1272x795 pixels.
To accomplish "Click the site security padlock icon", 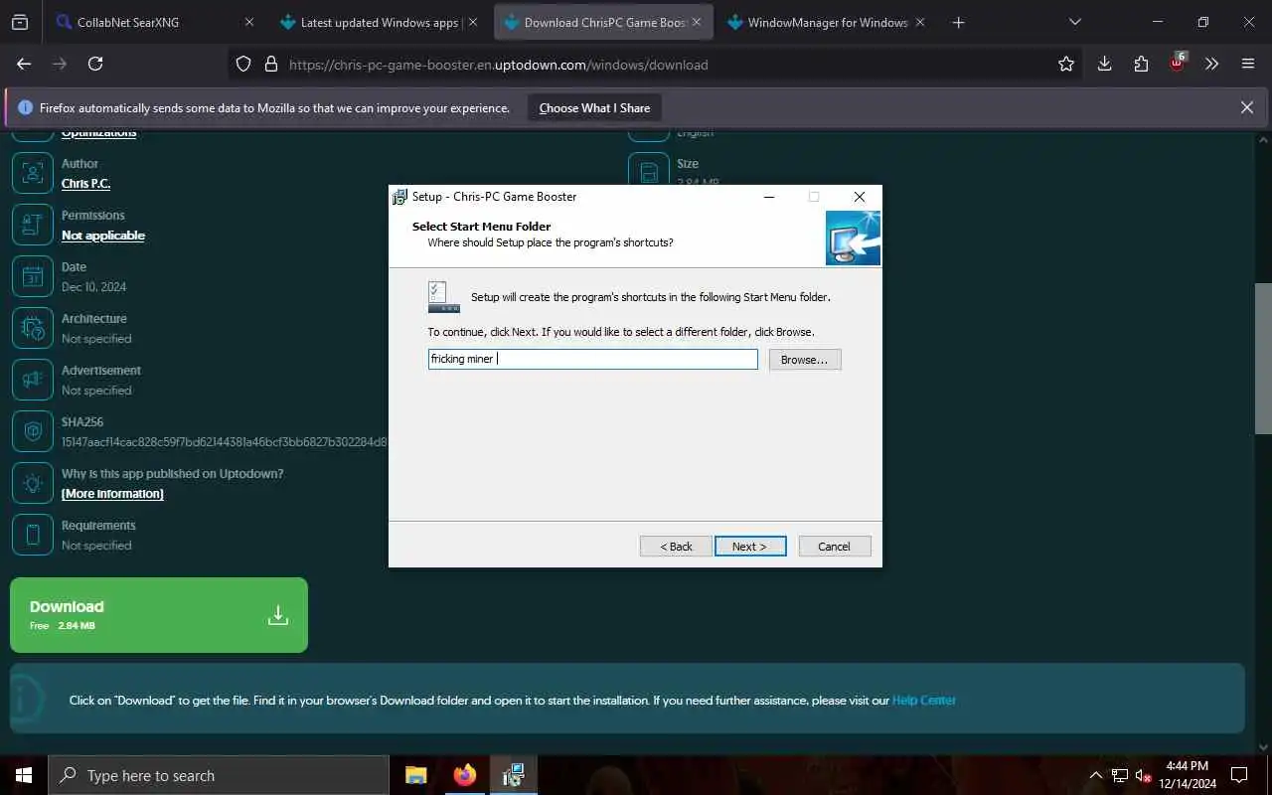I will (x=270, y=64).
